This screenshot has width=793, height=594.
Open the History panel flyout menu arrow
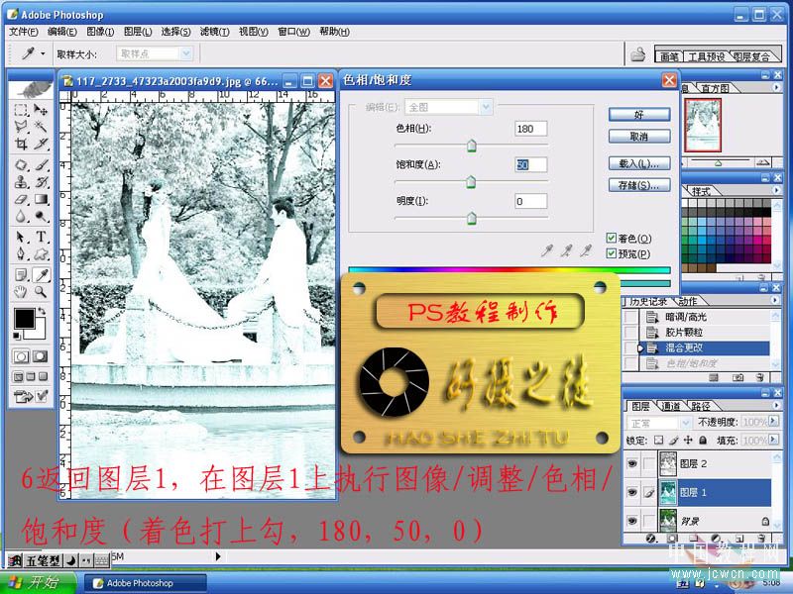tap(776, 300)
